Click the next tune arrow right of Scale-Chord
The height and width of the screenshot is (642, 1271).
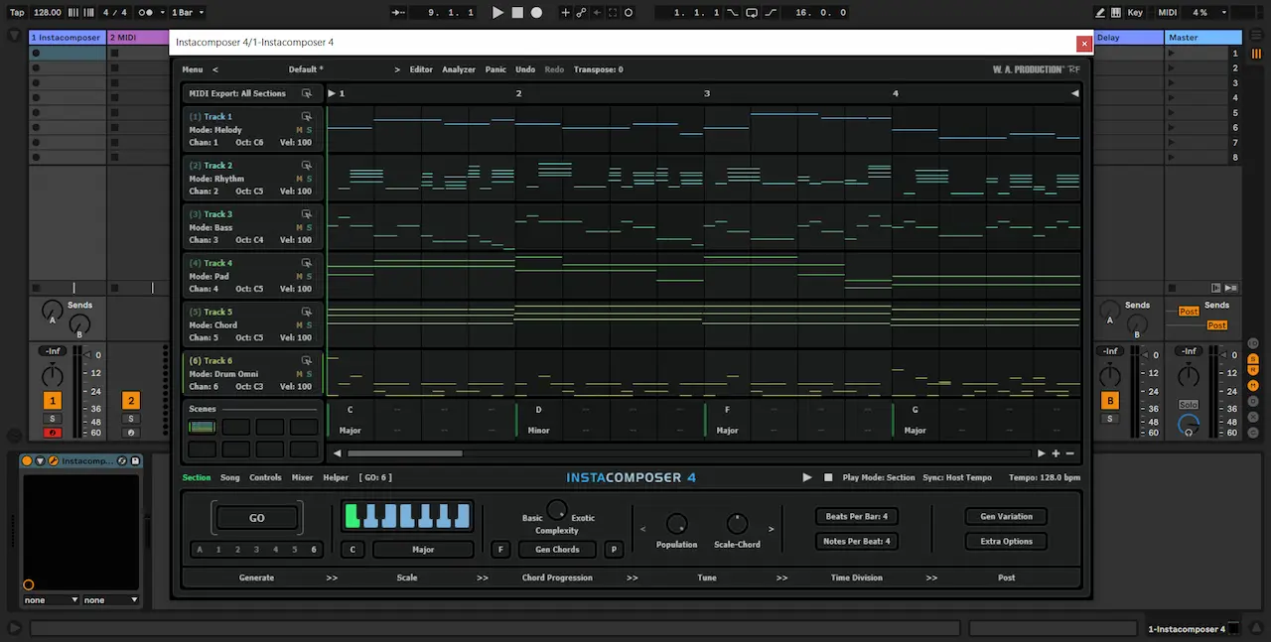pyautogui.click(x=771, y=529)
